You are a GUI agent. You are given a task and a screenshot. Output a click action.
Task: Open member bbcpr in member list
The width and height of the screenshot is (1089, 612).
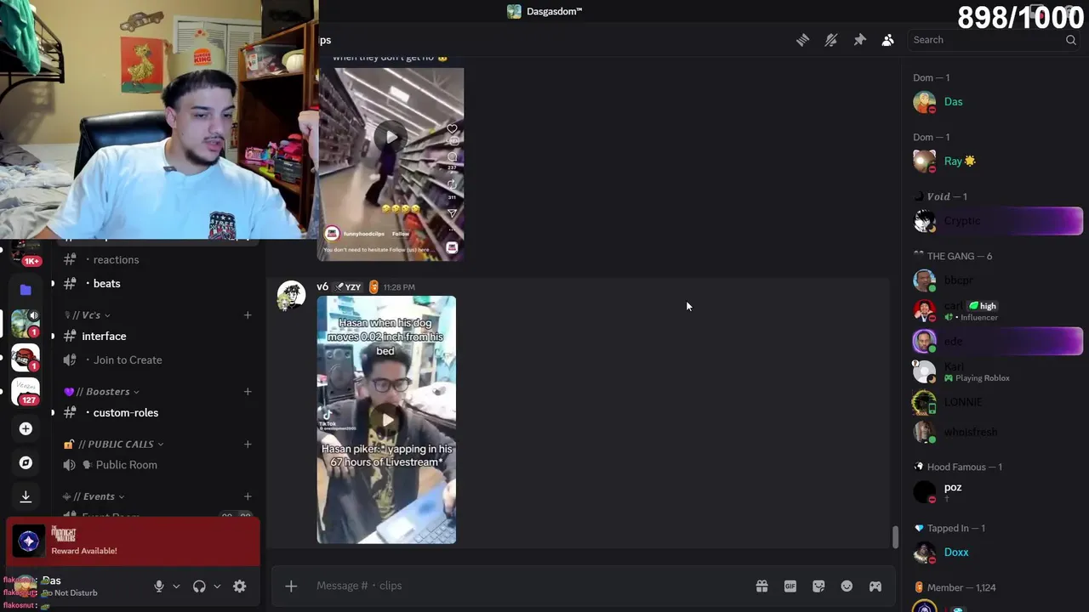(992, 280)
